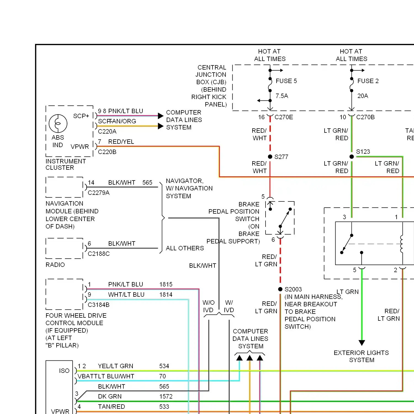The image size is (414, 414).
Task: Click the relay coil symbol near pin 1
Action: pos(402,244)
